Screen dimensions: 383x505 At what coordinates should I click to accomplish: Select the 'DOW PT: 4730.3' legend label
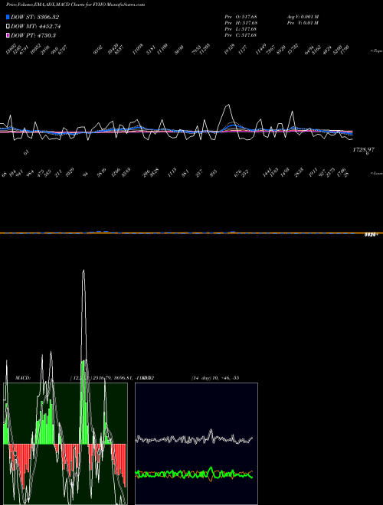(x=33, y=35)
